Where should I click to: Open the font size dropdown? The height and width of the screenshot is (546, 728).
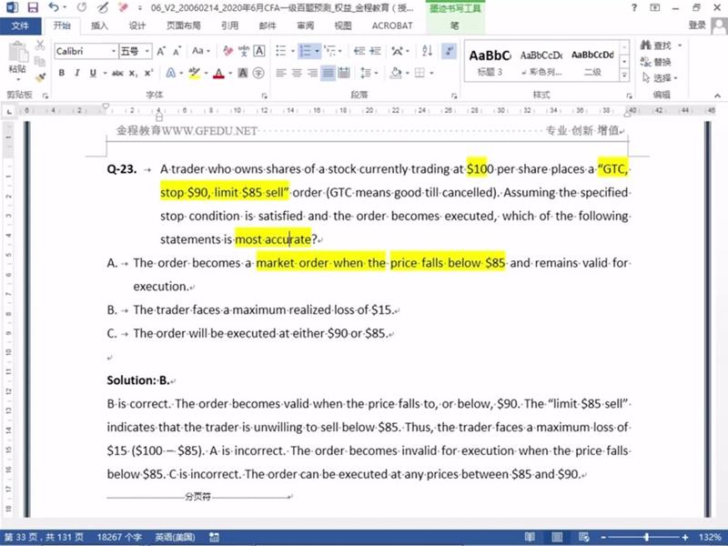click(x=147, y=51)
